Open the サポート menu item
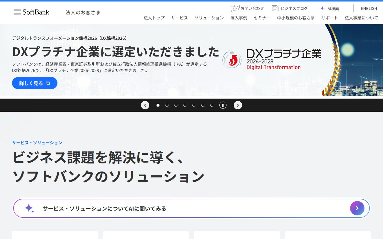Image resolution: width=383 pixels, height=239 pixels. coord(330,18)
